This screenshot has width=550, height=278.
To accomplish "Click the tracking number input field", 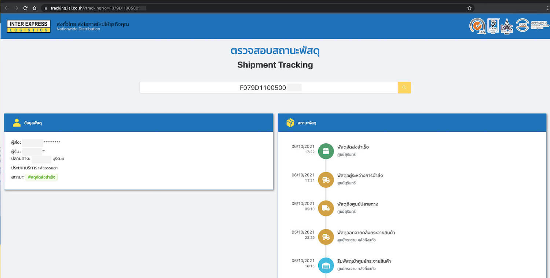I will tap(268, 88).
